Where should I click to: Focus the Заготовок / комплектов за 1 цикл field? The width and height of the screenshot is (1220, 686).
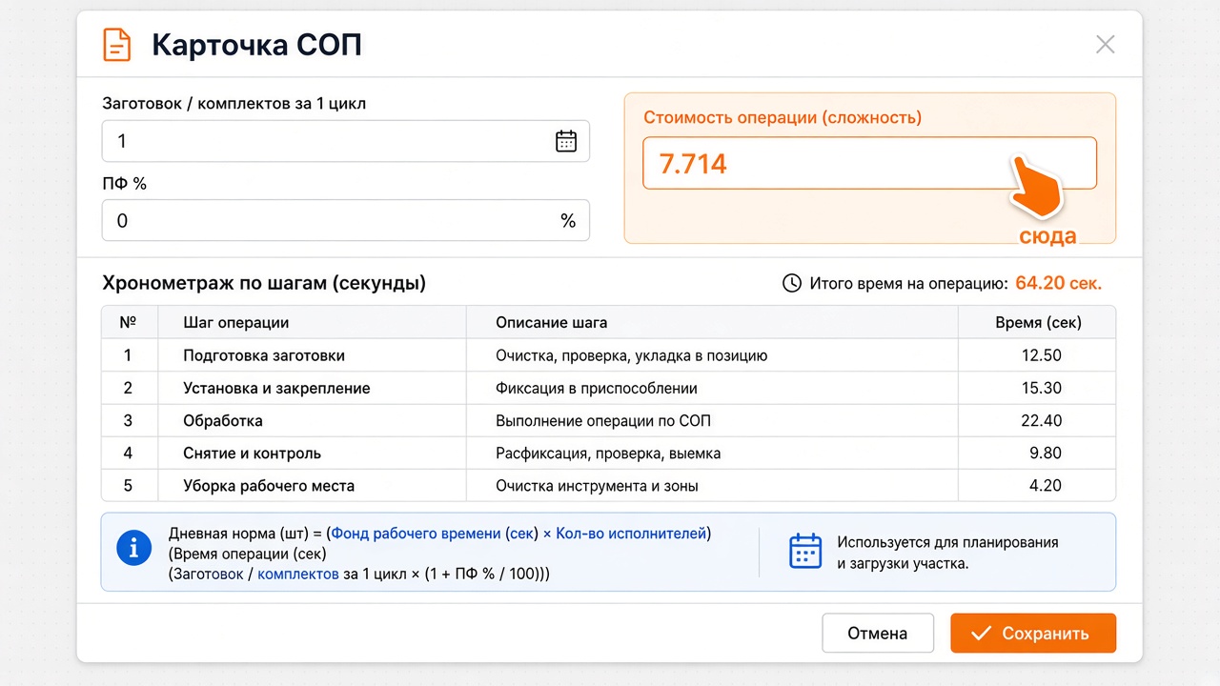(x=346, y=141)
